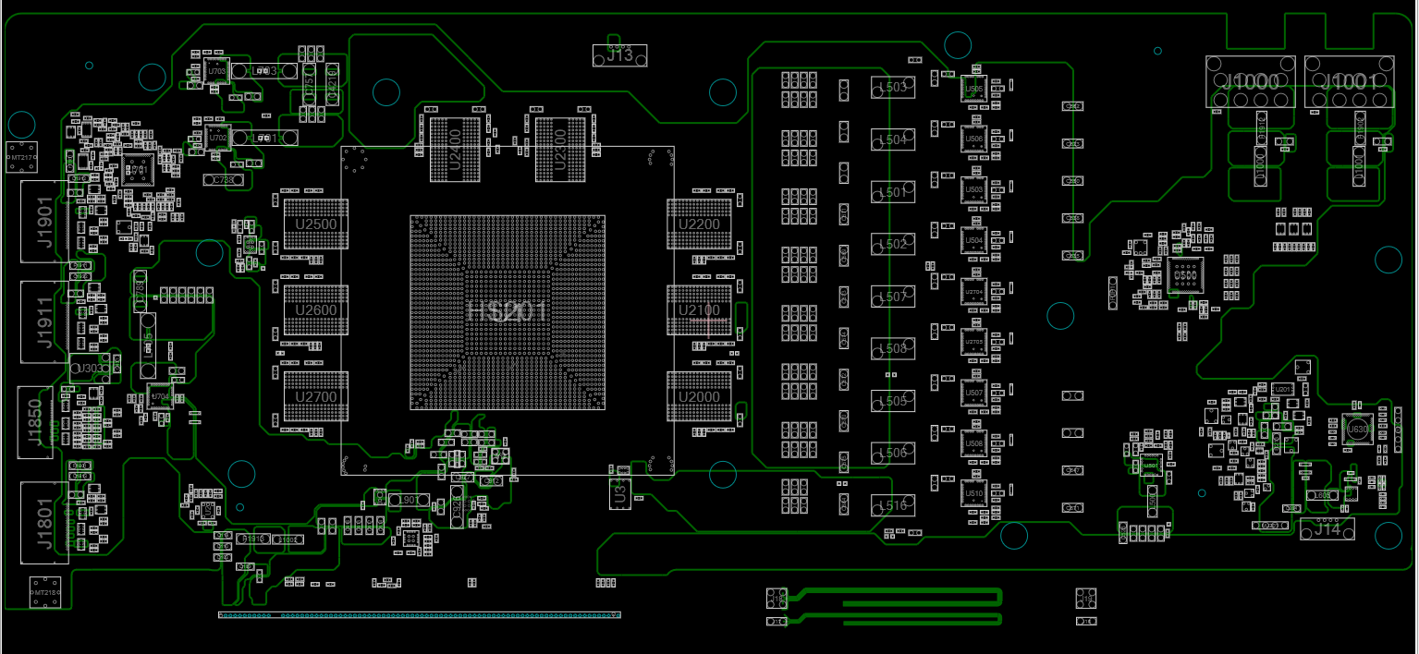
Task: Select inductor L504
Action: (893, 139)
